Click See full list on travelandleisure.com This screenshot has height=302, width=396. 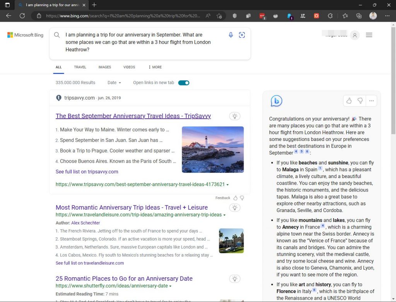(x=90, y=263)
